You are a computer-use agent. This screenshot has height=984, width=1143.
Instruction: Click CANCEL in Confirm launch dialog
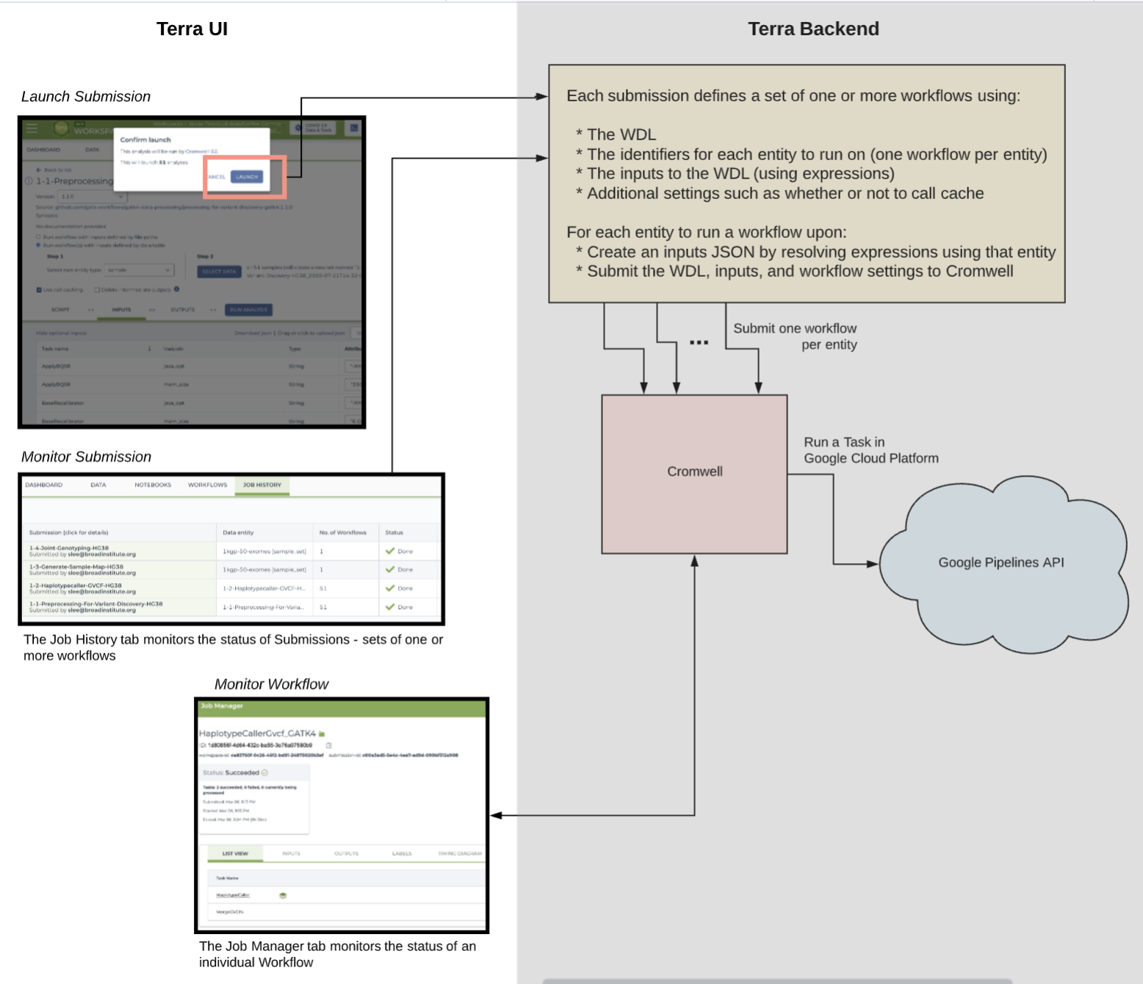(x=216, y=177)
